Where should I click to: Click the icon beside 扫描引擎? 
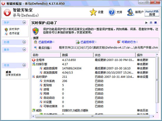click(34, 64)
